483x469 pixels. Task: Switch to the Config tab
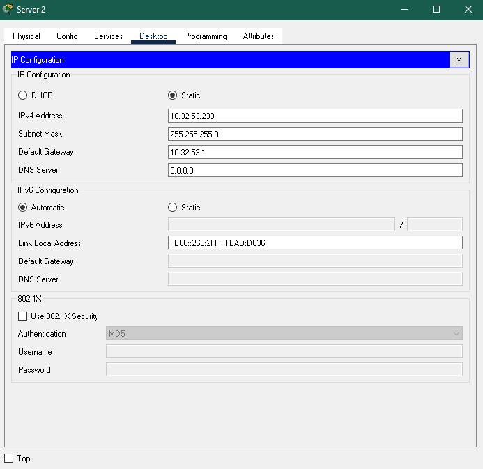tap(67, 36)
